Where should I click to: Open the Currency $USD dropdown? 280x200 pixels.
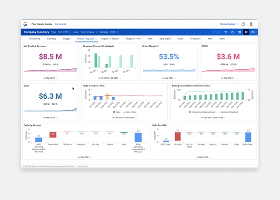click(x=114, y=32)
